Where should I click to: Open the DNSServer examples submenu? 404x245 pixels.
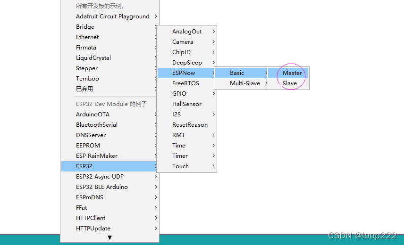point(109,135)
